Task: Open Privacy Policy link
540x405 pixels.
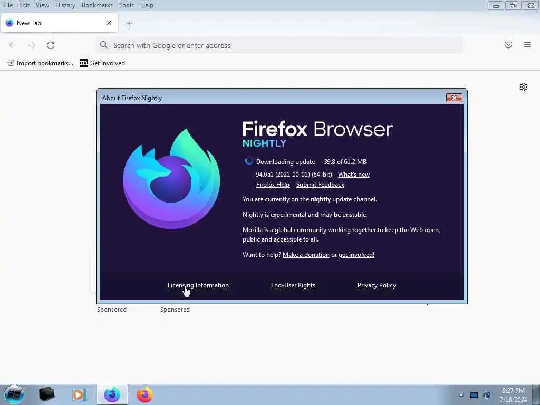Action: (377, 285)
